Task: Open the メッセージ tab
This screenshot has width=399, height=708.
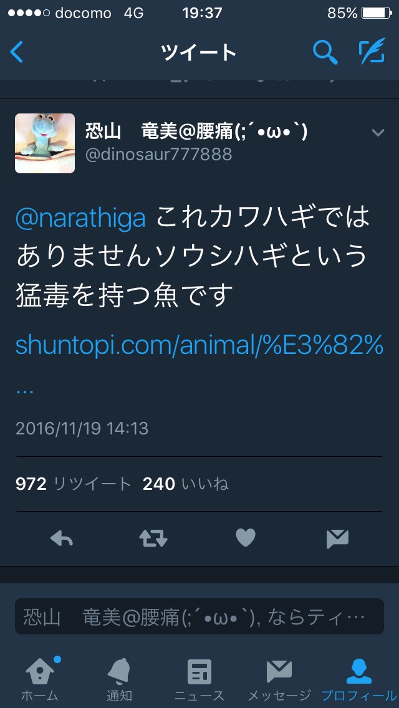Action: [x=279, y=679]
